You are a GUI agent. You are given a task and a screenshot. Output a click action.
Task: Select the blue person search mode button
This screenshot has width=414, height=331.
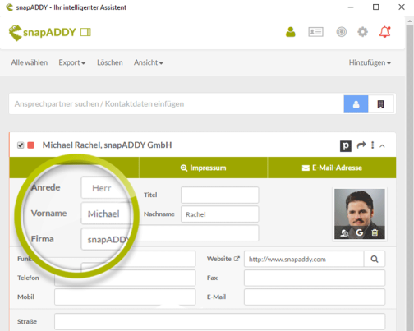tap(356, 104)
